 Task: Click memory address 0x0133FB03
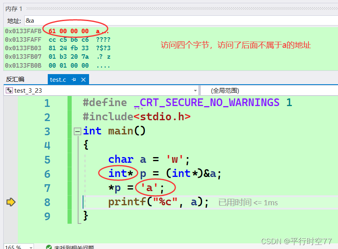[x=23, y=48]
